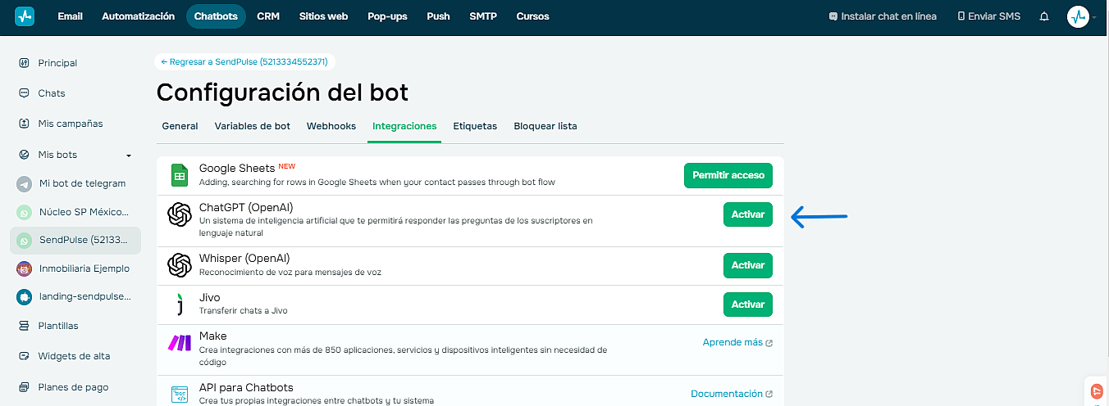
Task: Open the Automatización top menu
Action: coord(138,16)
